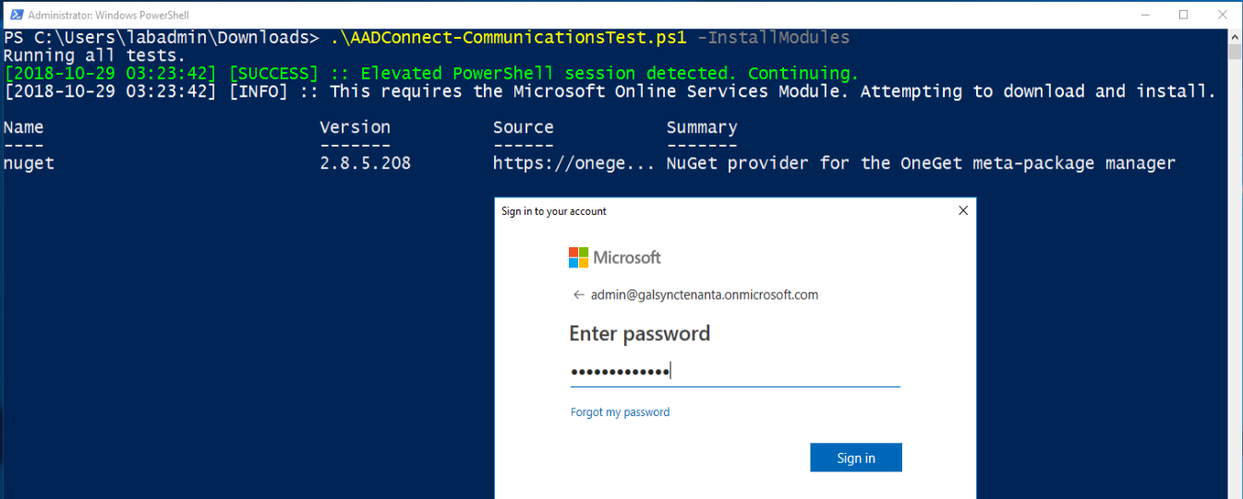Click the console scrollbar up arrow
Image resolution: width=1243 pixels, height=499 pixels.
coord(1235,36)
